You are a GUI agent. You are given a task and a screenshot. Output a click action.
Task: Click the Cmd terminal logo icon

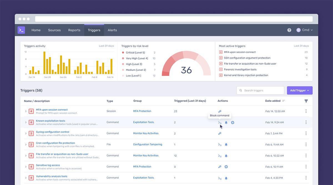(21, 30)
